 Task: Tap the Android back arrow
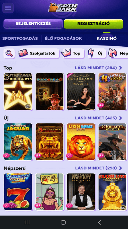100,222
